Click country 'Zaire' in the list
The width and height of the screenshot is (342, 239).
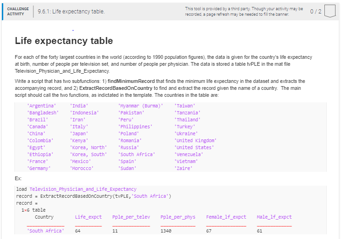[x=184, y=168]
